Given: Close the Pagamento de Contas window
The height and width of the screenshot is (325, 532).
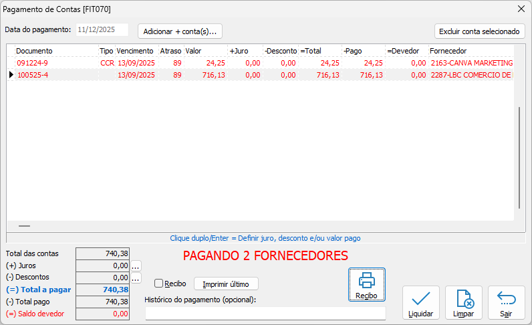Looking at the screenshot, I should coord(521,9).
